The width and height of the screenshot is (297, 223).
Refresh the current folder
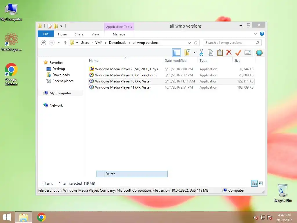click(196, 43)
